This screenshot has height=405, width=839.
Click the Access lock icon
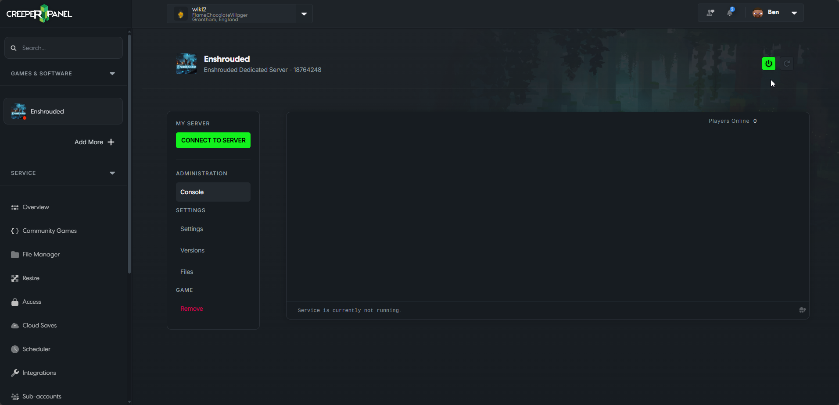(x=15, y=302)
